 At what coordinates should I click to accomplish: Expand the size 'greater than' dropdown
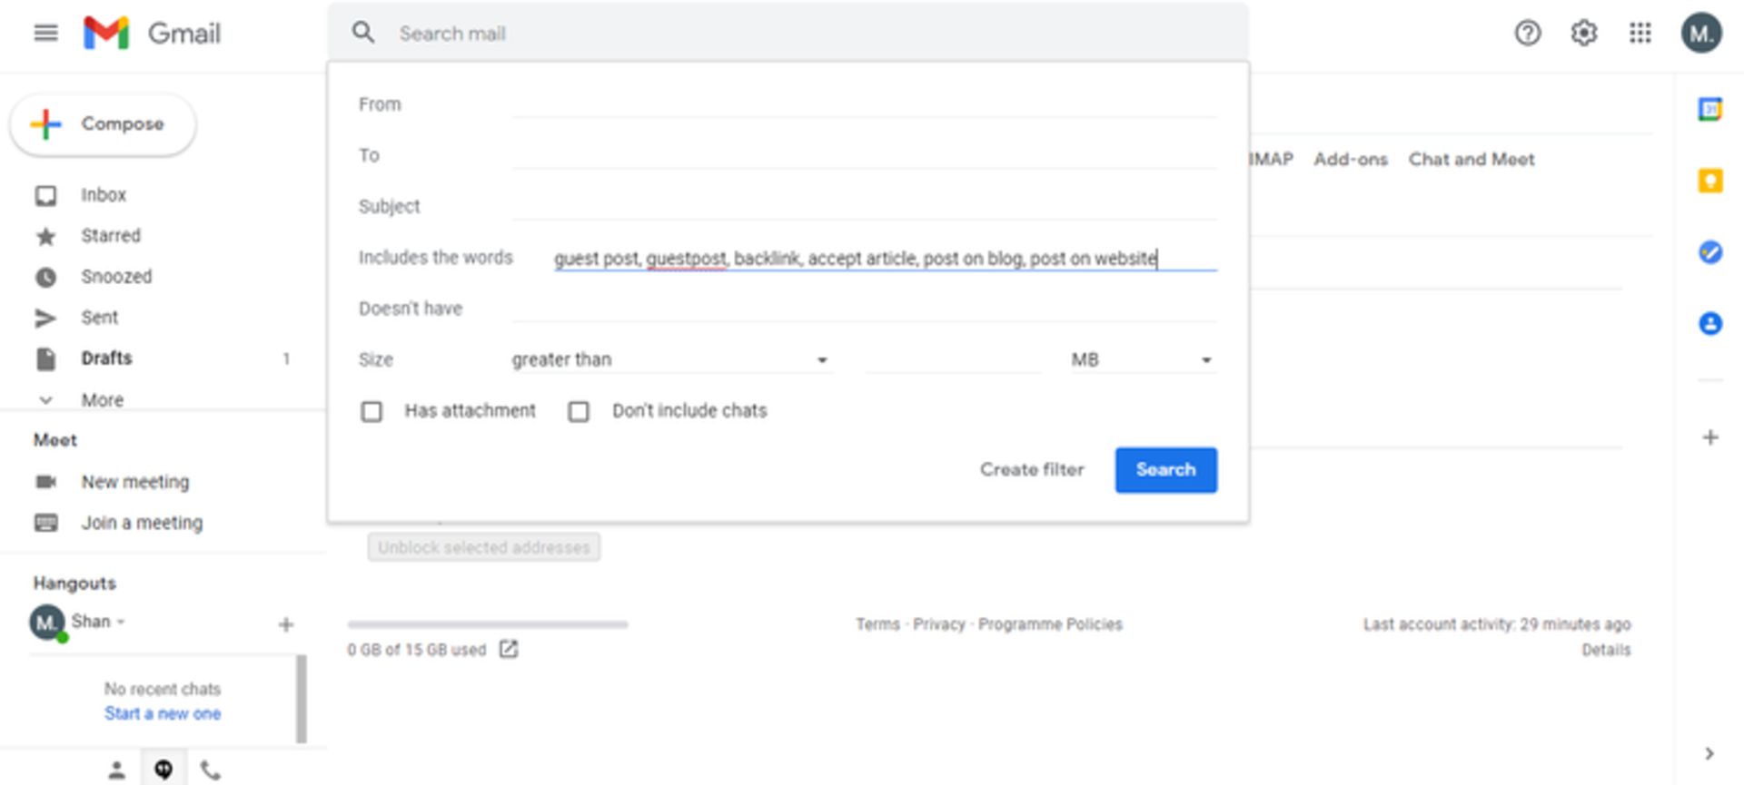[669, 360]
